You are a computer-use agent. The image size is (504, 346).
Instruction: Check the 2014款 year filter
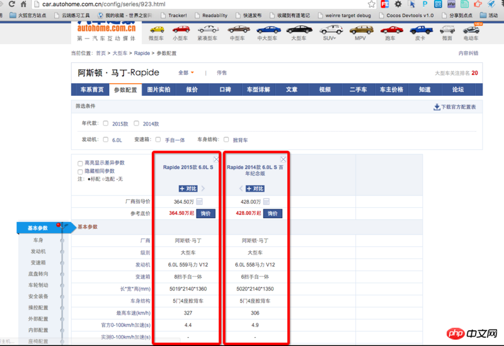point(136,124)
